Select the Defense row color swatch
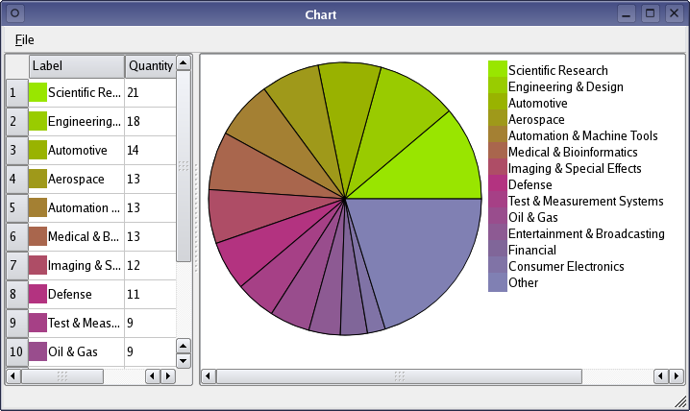The width and height of the screenshot is (690, 411). coord(37,294)
